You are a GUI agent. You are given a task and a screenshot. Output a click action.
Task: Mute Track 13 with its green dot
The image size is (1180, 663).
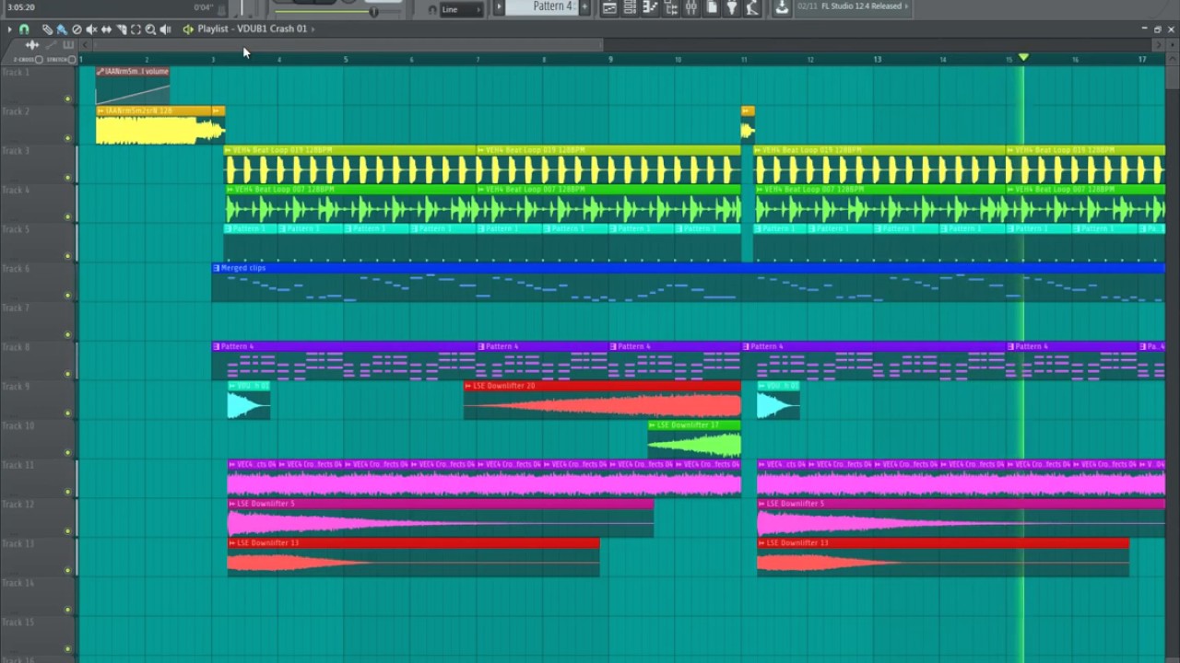(67, 570)
